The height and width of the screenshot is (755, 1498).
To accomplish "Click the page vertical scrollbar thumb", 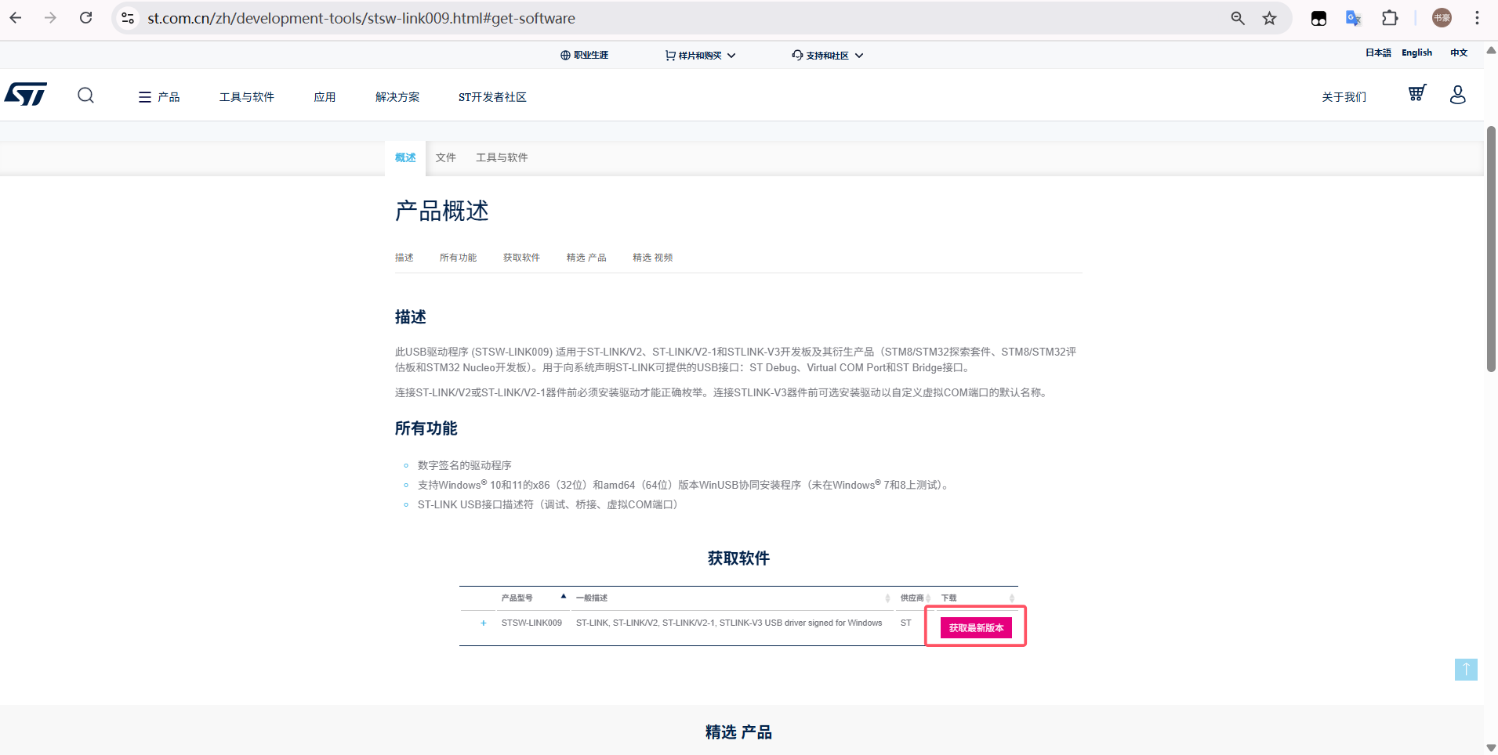I will pos(1491,249).
